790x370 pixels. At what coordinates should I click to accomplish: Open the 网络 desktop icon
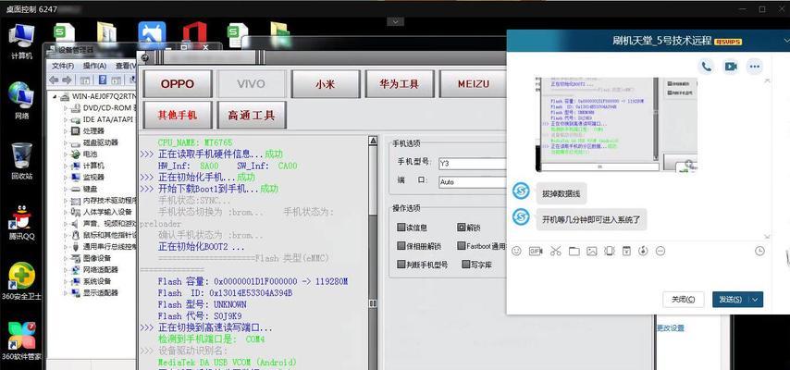[21, 100]
